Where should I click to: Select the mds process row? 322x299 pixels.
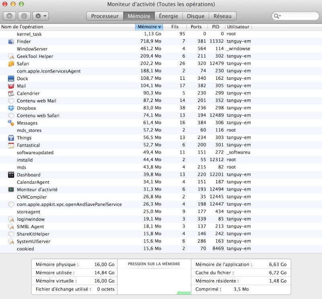161,167
